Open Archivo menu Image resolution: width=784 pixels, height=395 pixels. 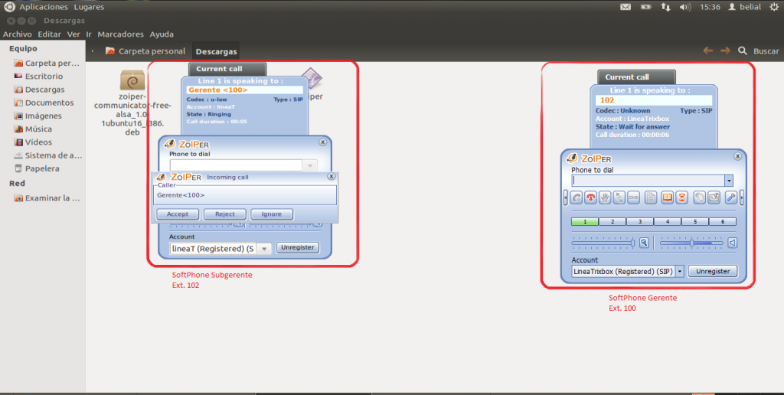17,34
